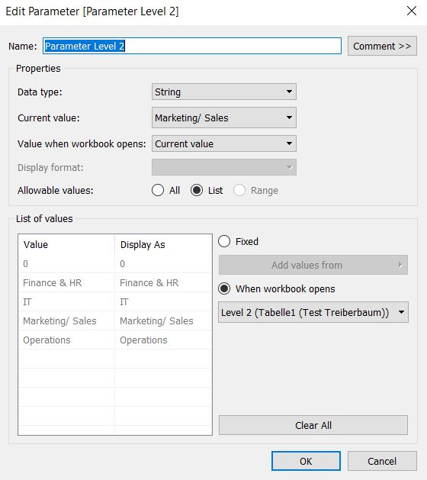The image size is (427, 480).
Task: Select the Operations value row
Action: [115, 340]
